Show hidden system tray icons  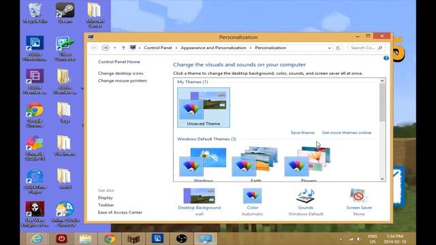click(341, 239)
